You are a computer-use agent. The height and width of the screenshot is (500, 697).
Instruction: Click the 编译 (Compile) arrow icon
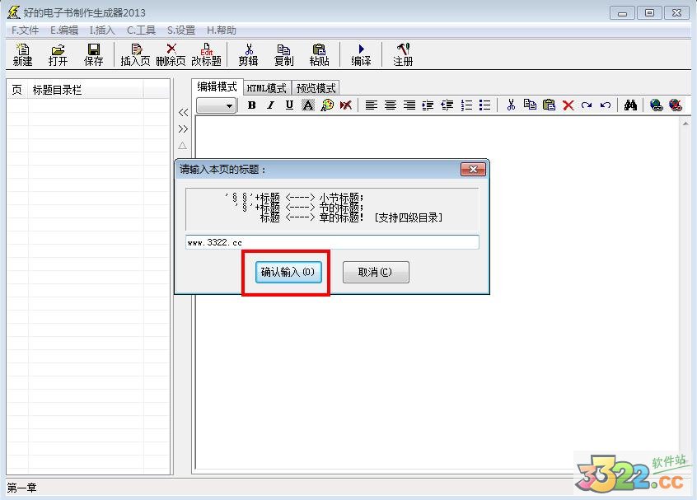pyautogui.click(x=361, y=54)
